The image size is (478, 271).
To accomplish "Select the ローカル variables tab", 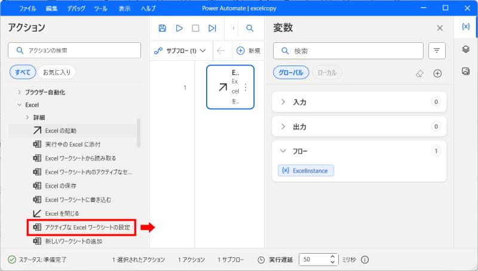I will pos(327,73).
